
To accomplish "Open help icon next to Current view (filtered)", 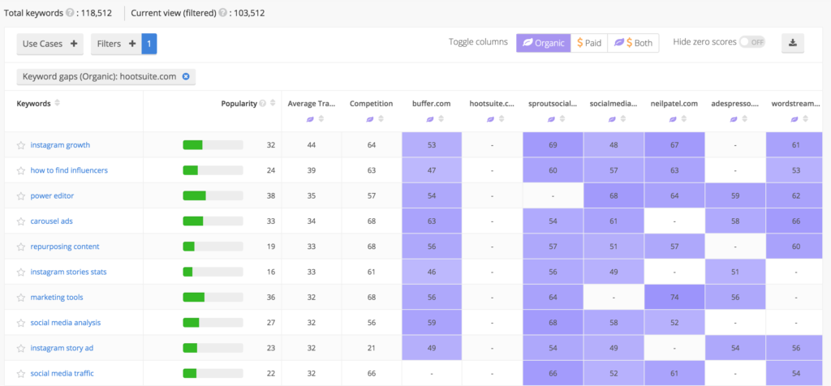I will click(222, 13).
